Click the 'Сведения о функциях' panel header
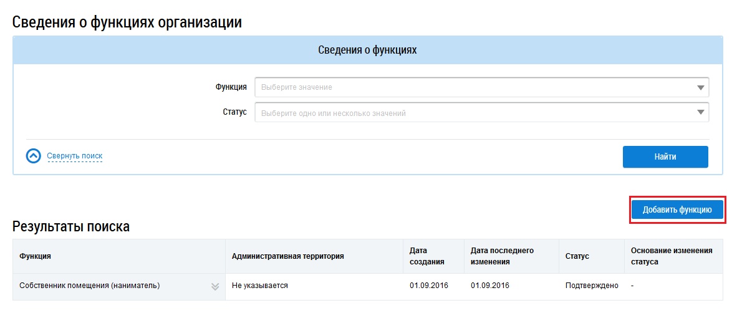This screenshot has width=737, height=313. 367,51
